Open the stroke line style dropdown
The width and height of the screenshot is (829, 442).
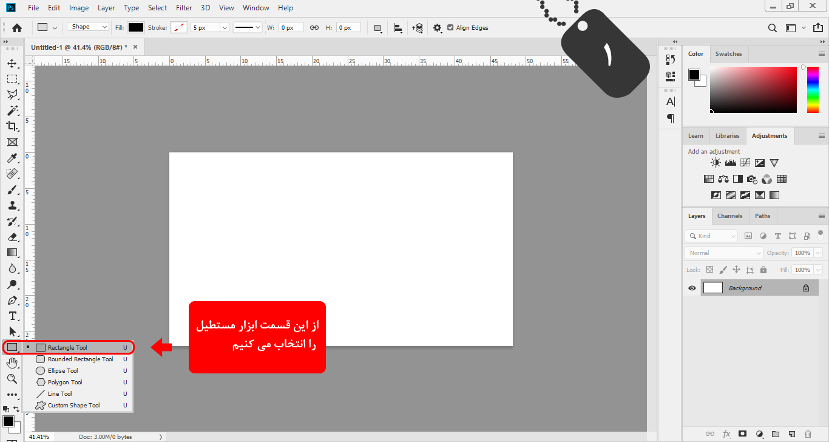(248, 27)
